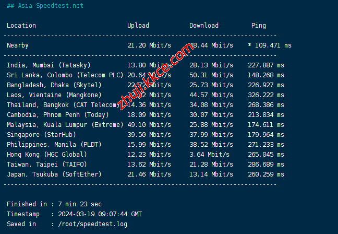Screen dimensions: 338x234
Task: Click the Upload column header
Action: [x=138, y=26]
